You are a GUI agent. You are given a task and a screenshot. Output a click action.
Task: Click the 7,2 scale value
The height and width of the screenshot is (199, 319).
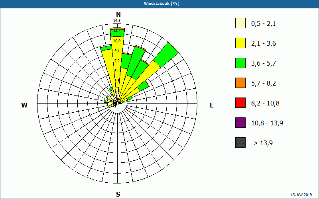coord(117,61)
